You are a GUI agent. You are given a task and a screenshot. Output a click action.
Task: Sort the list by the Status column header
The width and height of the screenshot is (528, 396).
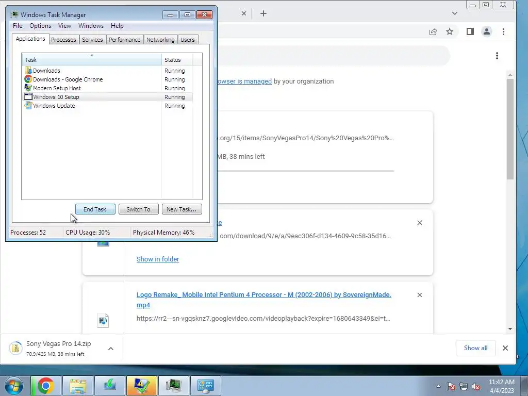click(177, 59)
